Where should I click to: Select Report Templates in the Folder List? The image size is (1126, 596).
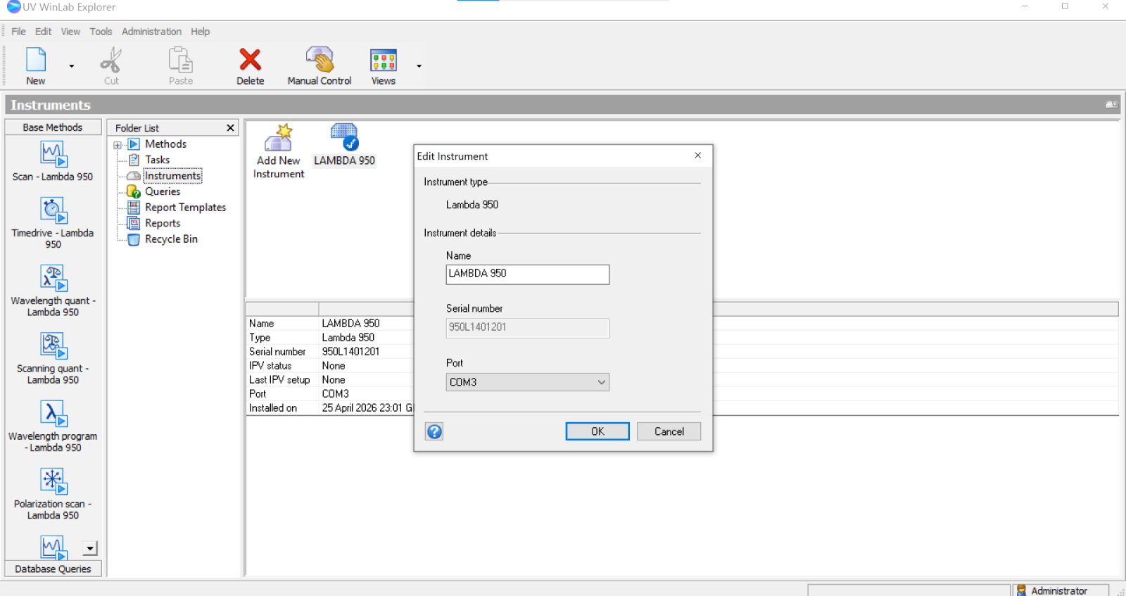(x=185, y=208)
